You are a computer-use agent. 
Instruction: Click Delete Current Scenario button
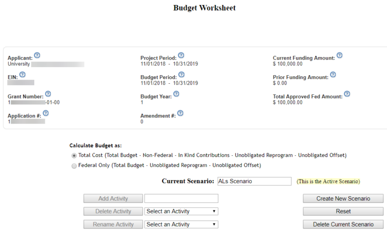pyautogui.click(x=343, y=224)
